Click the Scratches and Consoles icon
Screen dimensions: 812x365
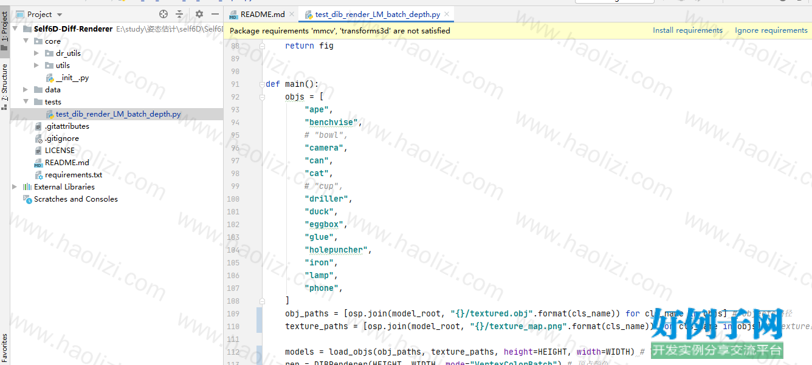[27, 199]
